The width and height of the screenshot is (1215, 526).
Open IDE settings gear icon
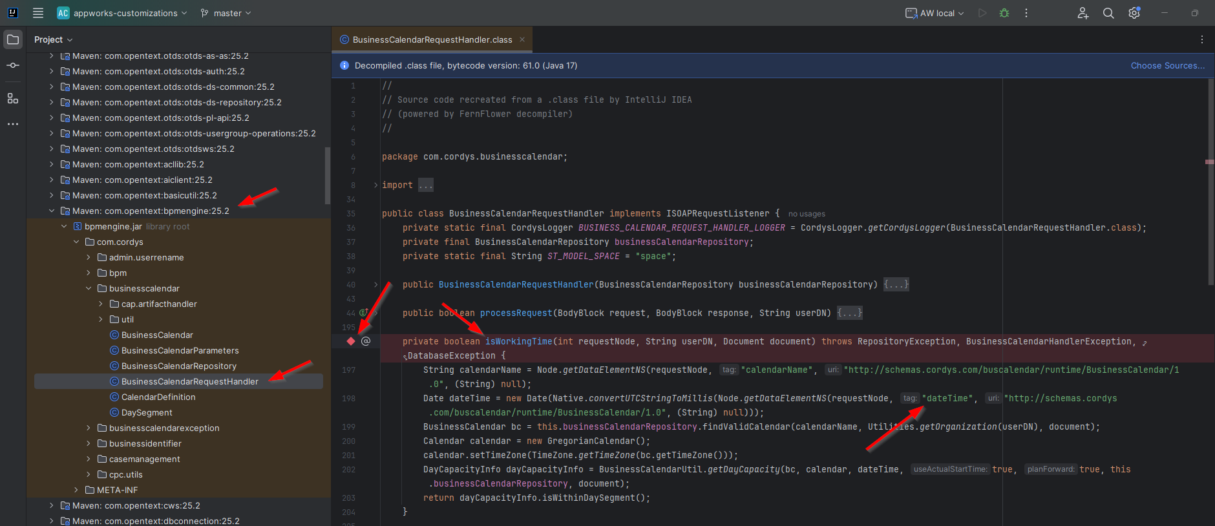point(1134,13)
